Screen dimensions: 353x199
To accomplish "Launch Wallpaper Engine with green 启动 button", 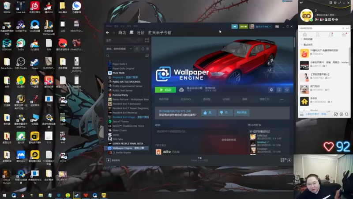I will (x=165, y=90).
